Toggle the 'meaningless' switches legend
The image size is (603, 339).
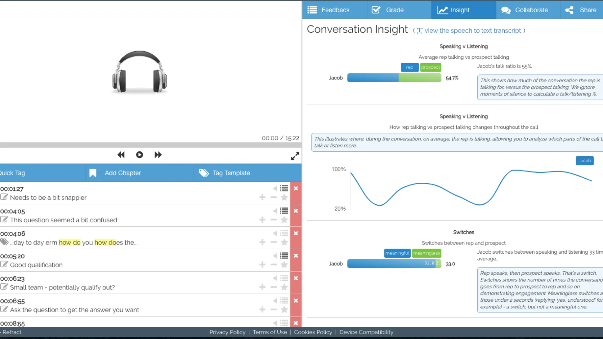[426, 253]
